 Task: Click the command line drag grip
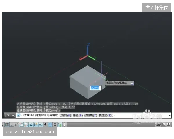coord(5,115)
